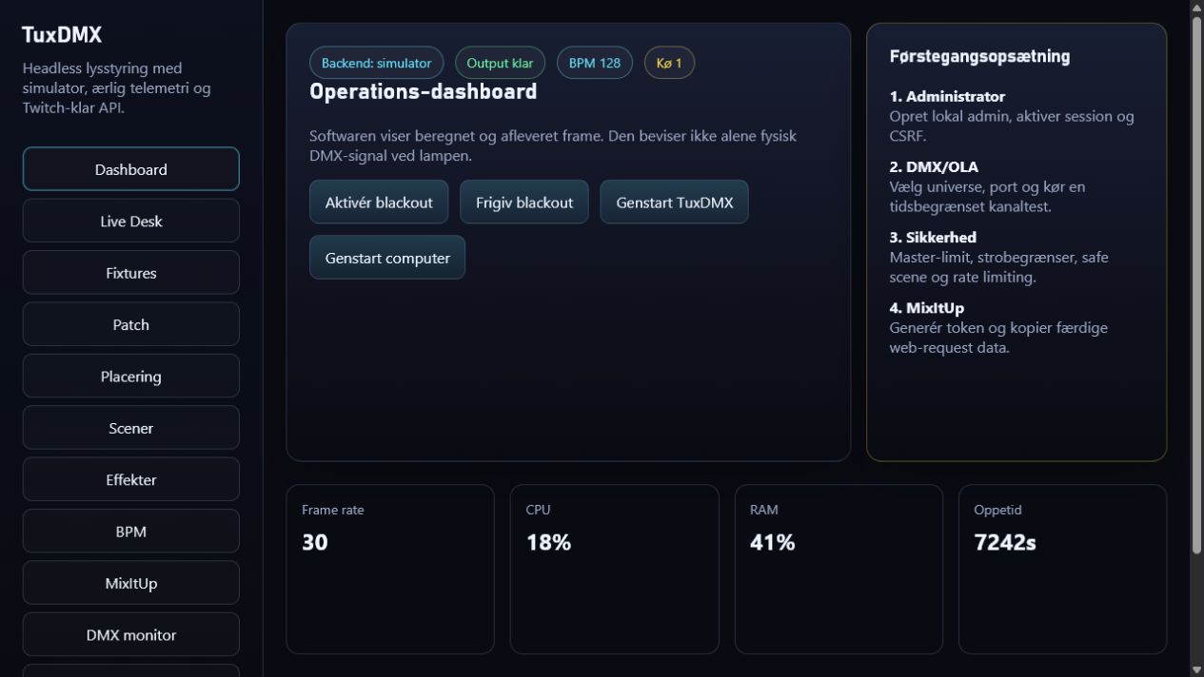Click the Aktivér blackout button
The height and width of the screenshot is (677, 1204).
(x=379, y=202)
